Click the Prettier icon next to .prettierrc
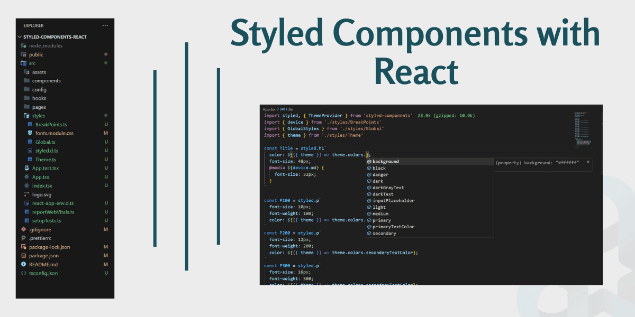The width and height of the screenshot is (635, 317). point(22,238)
